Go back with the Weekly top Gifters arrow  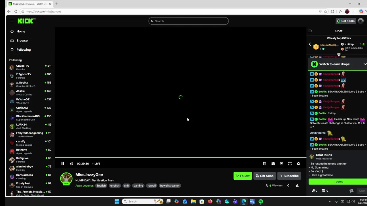pos(310,44)
